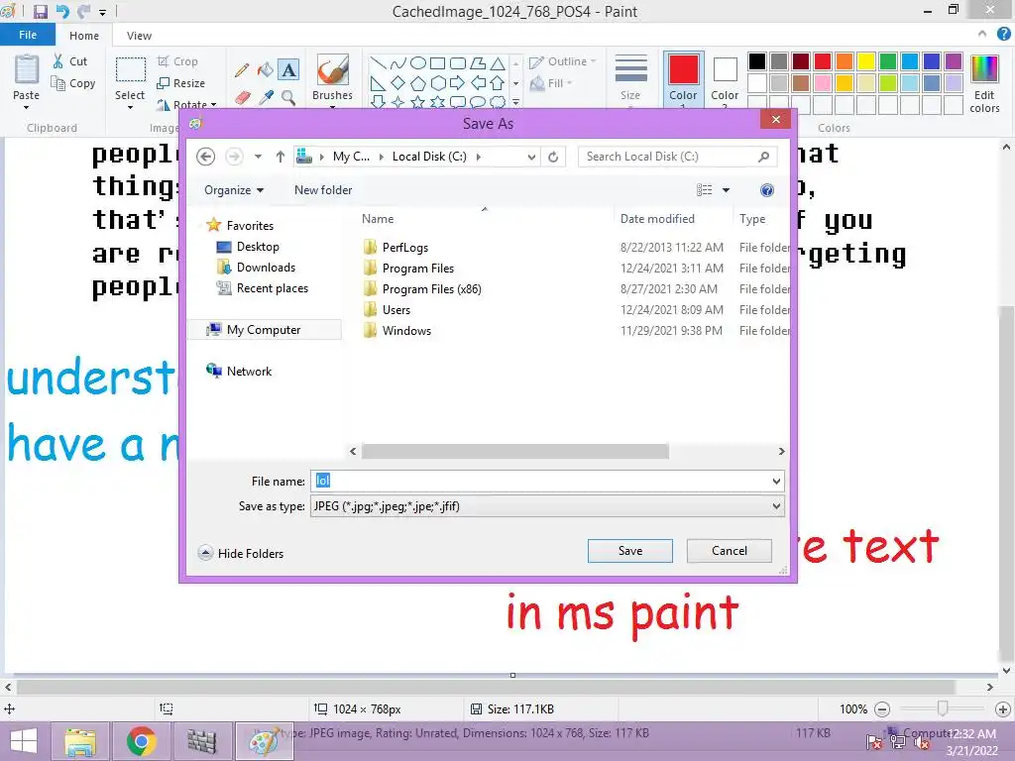The width and height of the screenshot is (1015, 761).
Task: Expand the Shapes gallery more arrow
Action: point(515,102)
